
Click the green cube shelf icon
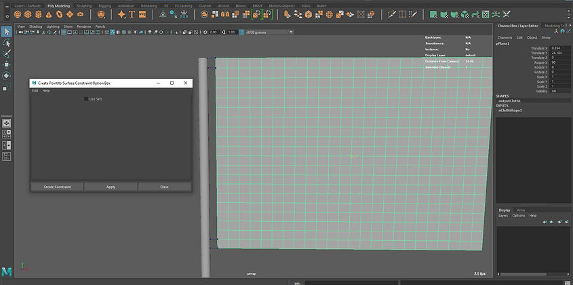click(465, 14)
